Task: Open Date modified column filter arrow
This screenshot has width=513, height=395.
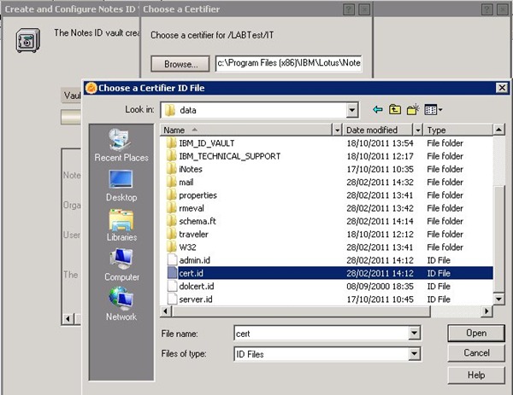Action: pos(418,131)
